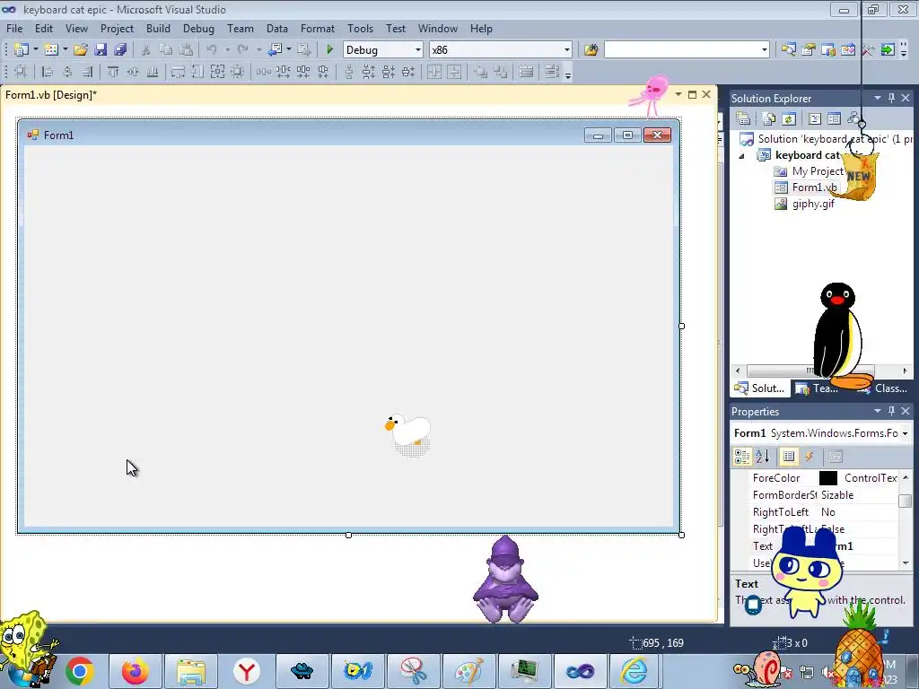Viewport: 919px width, 689px height.
Task: Click the Align Centers layout icon
Action: [x=67, y=72]
